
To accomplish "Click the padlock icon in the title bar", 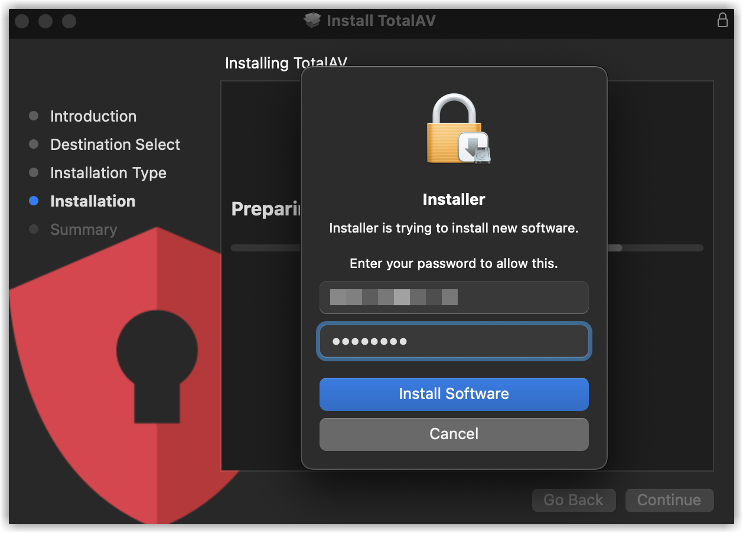I will click(x=722, y=20).
